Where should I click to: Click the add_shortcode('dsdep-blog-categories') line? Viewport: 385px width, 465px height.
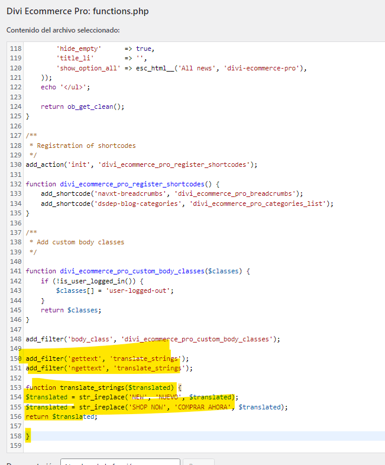click(187, 204)
